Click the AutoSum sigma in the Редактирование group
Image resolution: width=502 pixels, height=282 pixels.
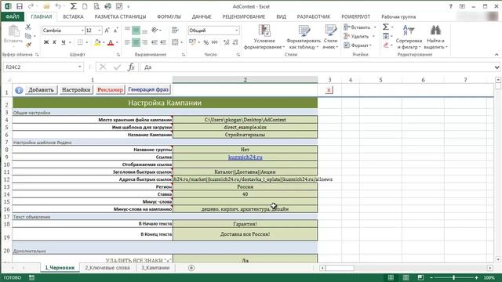pos(386,27)
